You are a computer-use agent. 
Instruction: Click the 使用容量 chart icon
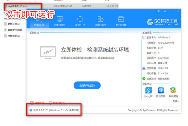[144, 68]
